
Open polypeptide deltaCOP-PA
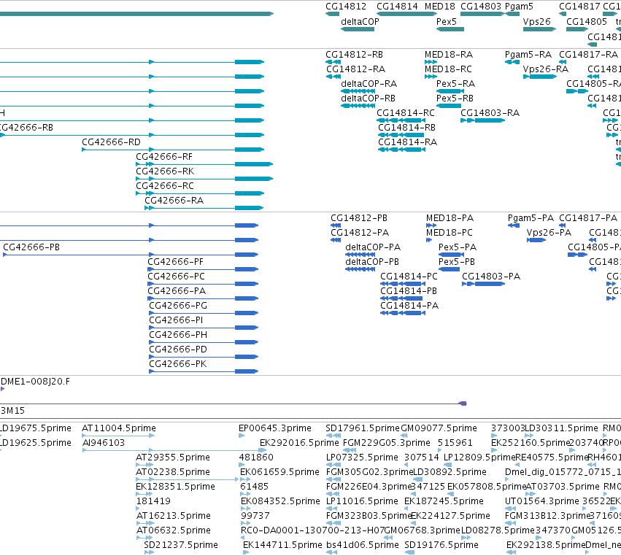tap(373, 247)
